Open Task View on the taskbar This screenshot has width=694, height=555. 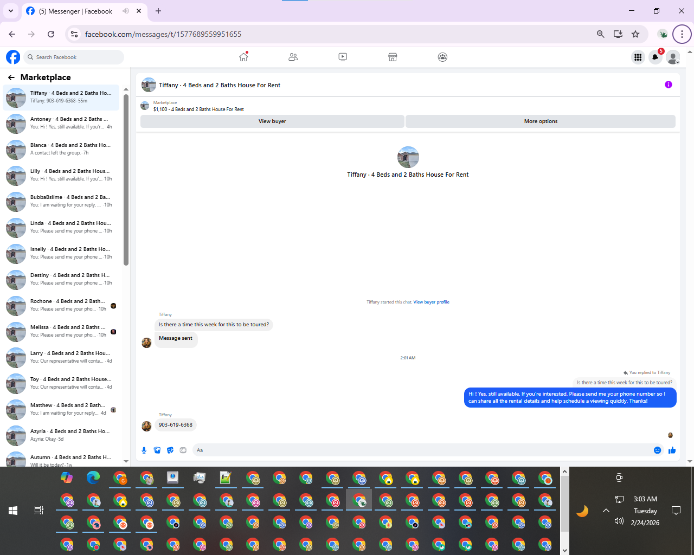pyautogui.click(x=39, y=511)
